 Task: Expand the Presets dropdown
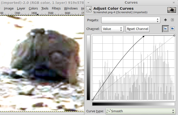tap(130, 20)
